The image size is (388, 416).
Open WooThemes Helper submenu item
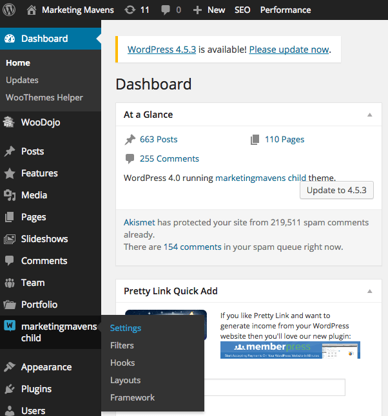click(x=44, y=98)
